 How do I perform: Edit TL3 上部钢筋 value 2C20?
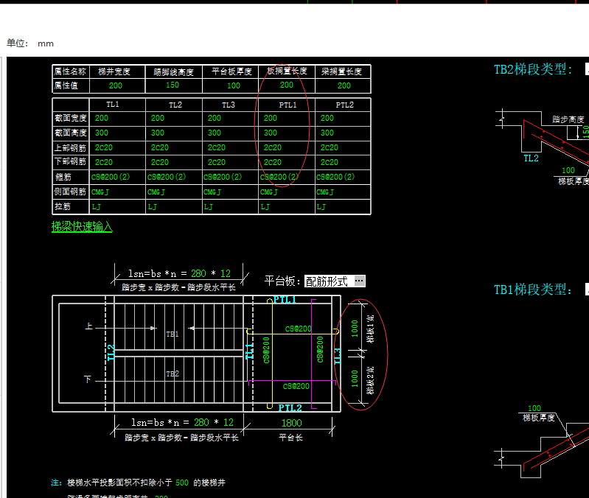point(217,148)
